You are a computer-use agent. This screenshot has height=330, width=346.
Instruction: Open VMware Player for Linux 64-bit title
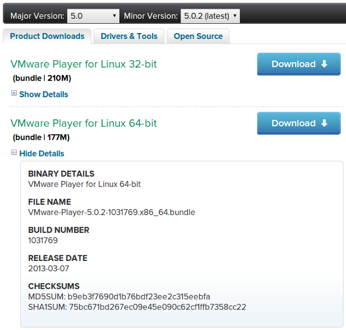(x=84, y=123)
